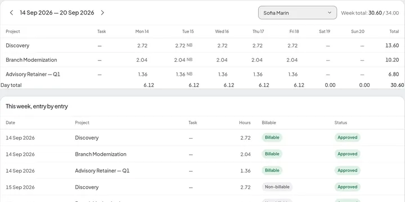Screen dimensions: 405x202
Task: Click the Hours column header in entry list
Action: (x=245, y=123)
